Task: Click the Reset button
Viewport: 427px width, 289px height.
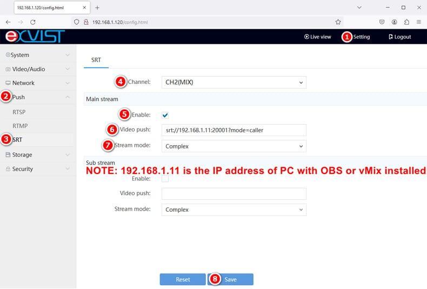Action: (183, 279)
